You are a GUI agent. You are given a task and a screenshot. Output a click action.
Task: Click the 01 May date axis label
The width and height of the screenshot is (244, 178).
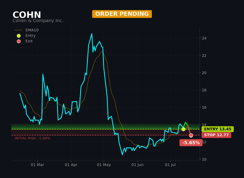point(104,165)
